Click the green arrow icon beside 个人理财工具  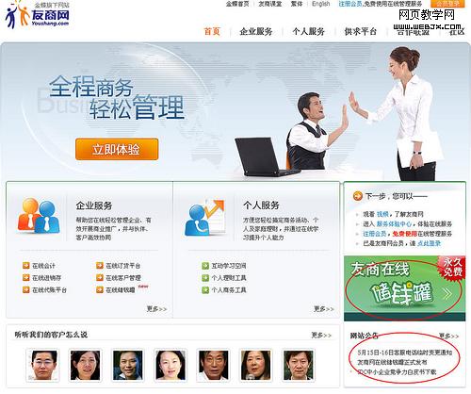pyautogui.click(x=205, y=278)
